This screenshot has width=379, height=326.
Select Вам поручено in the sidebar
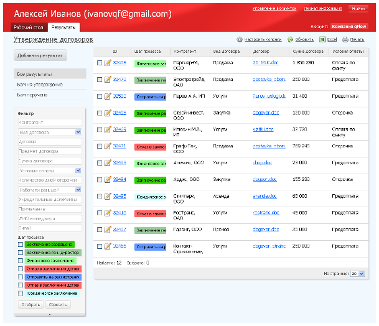50,95
